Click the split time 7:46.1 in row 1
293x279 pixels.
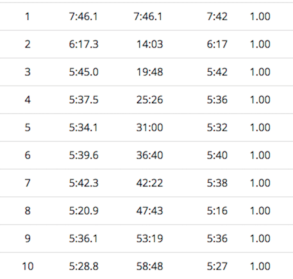click(84, 16)
